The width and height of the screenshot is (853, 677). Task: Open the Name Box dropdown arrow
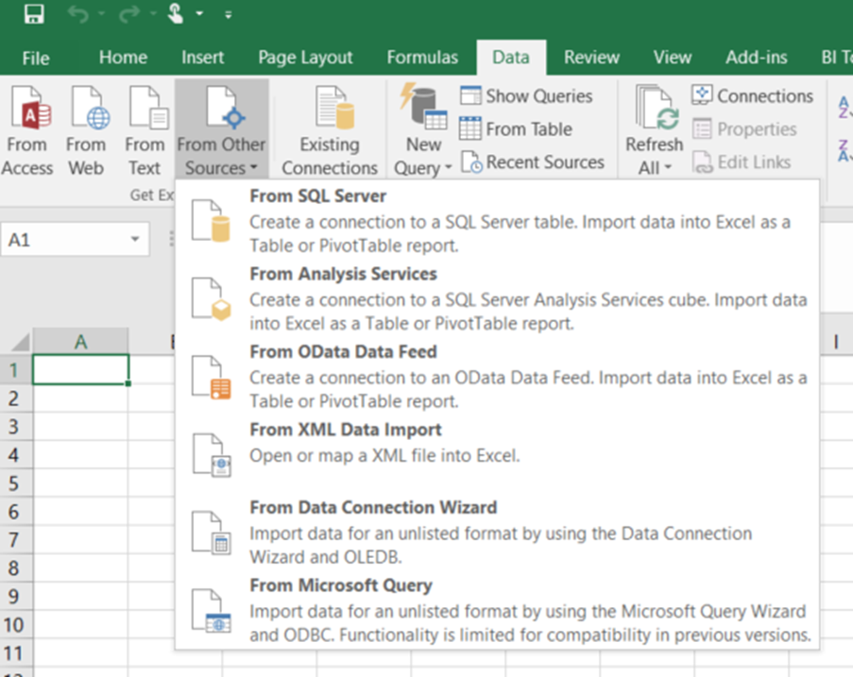click(x=135, y=239)
